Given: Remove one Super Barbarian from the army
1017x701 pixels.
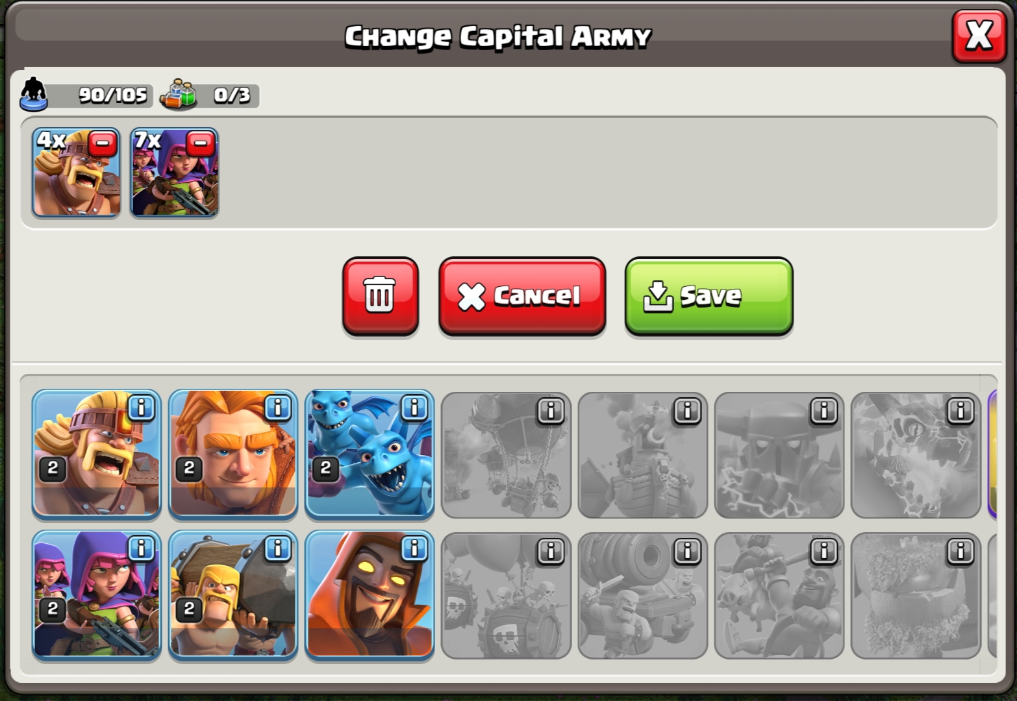Looking at the screenshot, I should click(103, 143).
